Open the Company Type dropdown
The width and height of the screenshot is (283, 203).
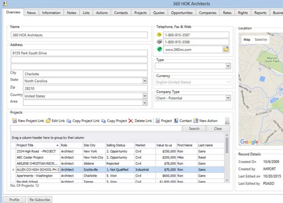coord(228,98)
